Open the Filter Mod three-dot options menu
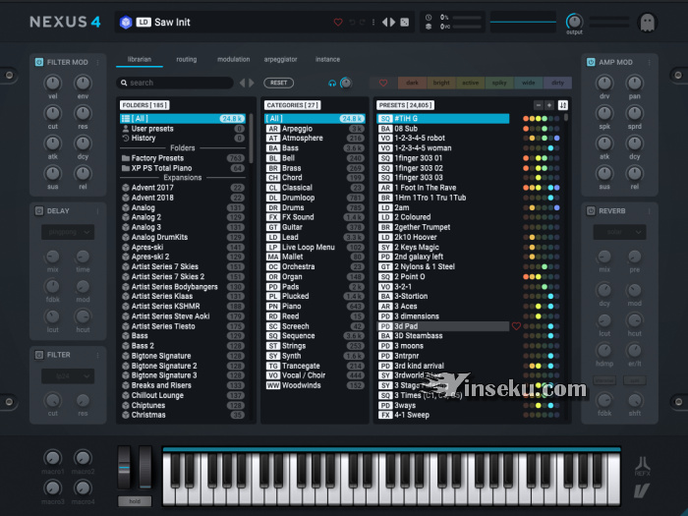Image resolution: width=688 pixels, height=516 pixels. (98, 62)
